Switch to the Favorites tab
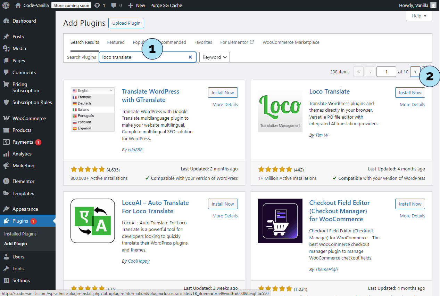 tap(203, 42)
